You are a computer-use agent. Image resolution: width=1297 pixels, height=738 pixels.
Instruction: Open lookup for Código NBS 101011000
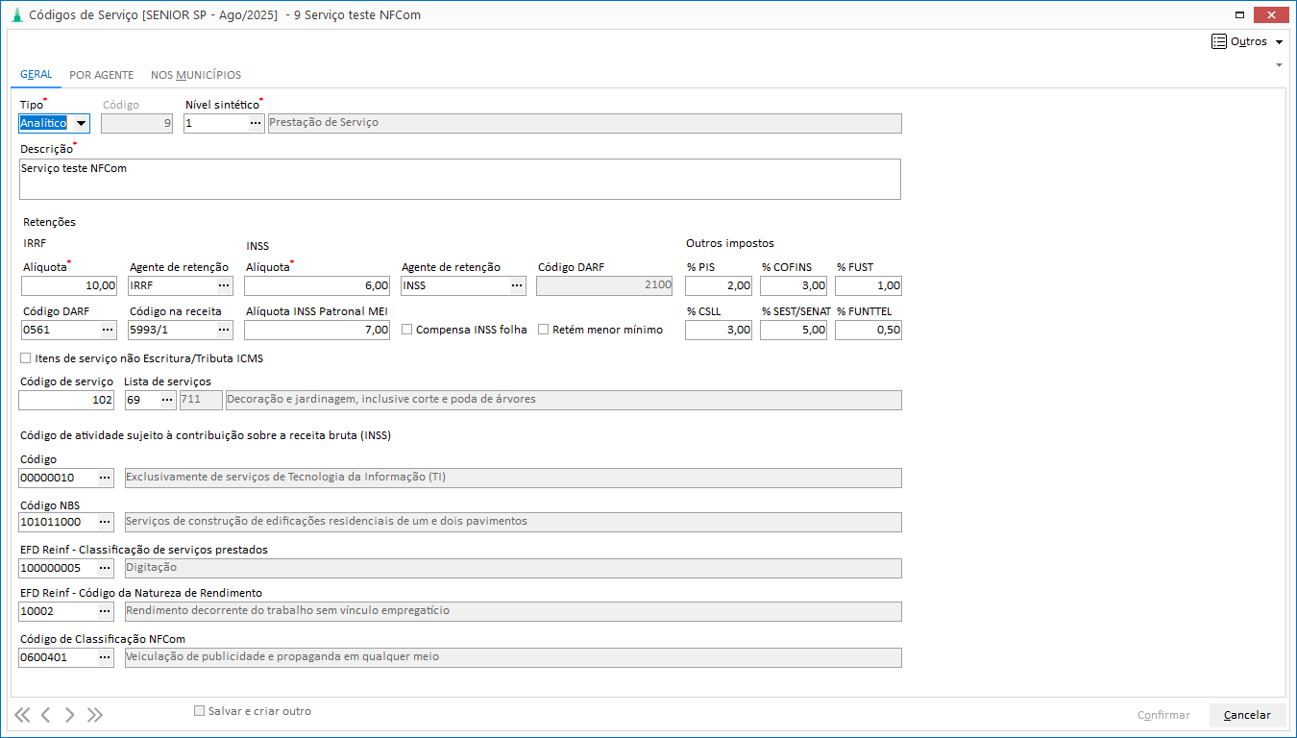(106, 522)
